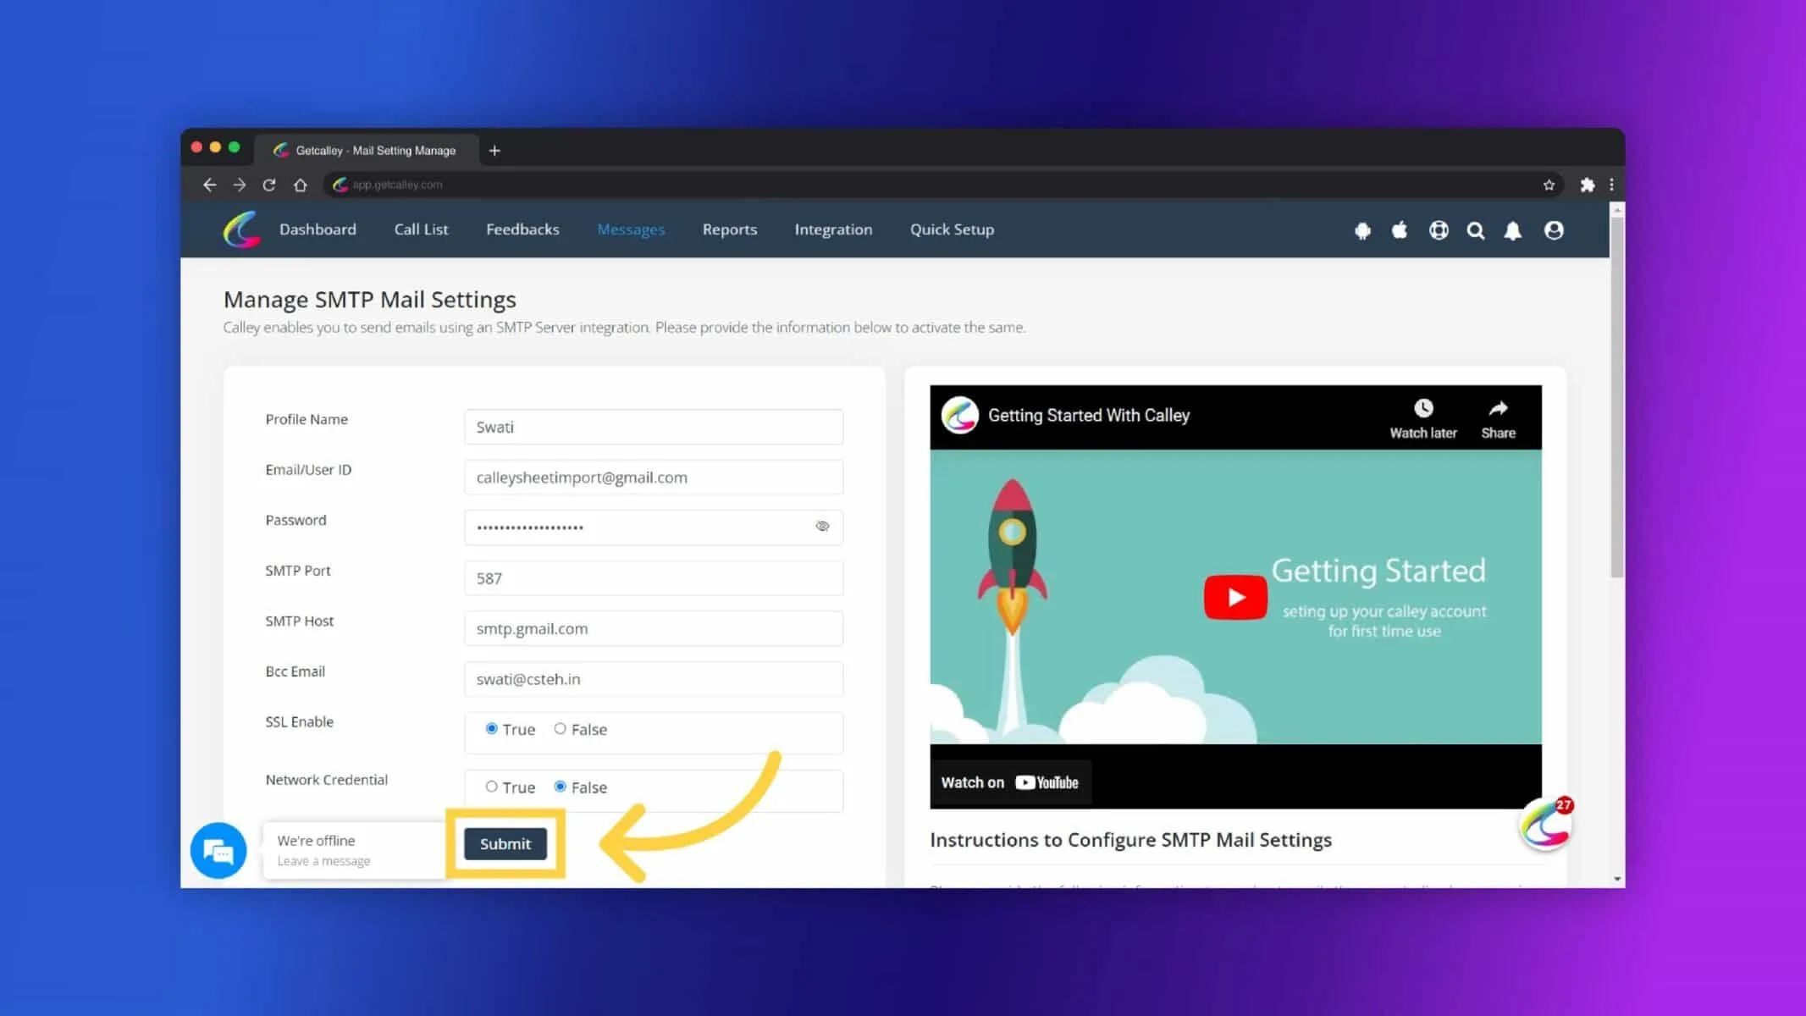Screen dimensions: 1806x1016
Task: Open the notifications bell icon
Action: tap(1513, 230)
